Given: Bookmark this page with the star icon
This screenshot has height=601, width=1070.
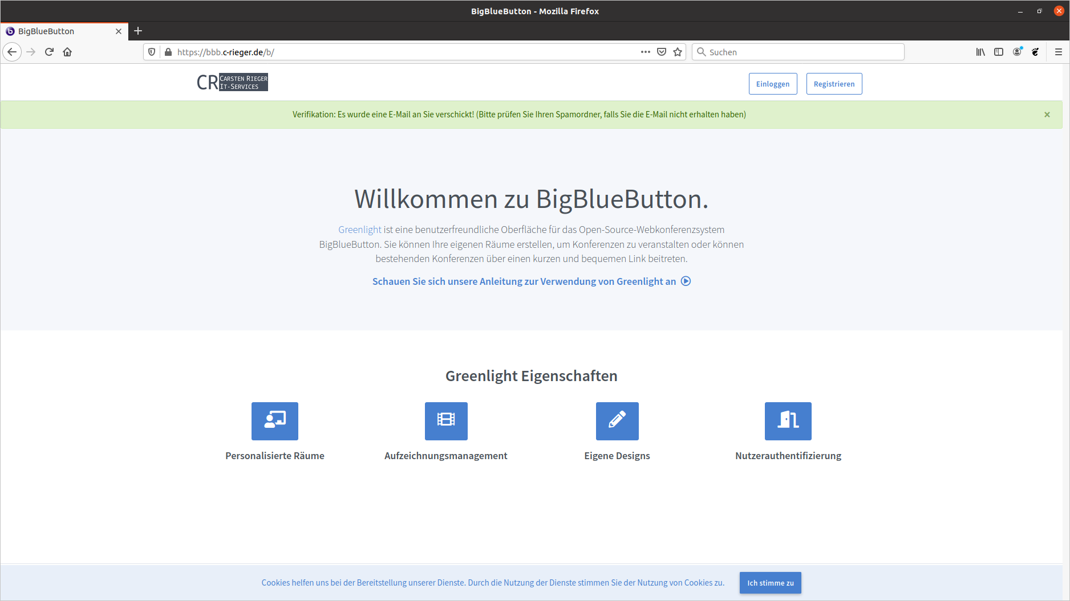Looking at the screenshot, I should [x=678, y=52].
